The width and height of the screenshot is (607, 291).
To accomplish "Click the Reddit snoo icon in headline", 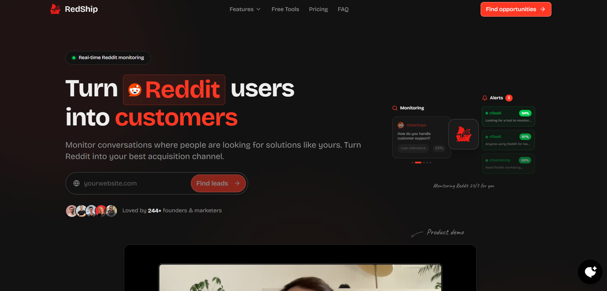I will pyautogui.click(x=135, y=90).
